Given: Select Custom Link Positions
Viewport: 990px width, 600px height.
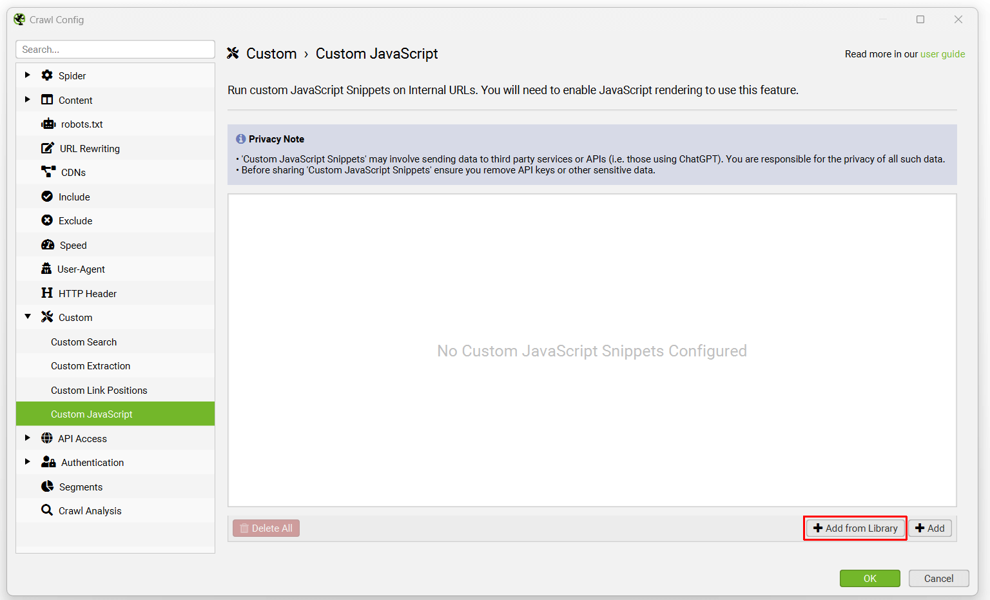Looking at the screenshot, I should (x=115, y=390).
